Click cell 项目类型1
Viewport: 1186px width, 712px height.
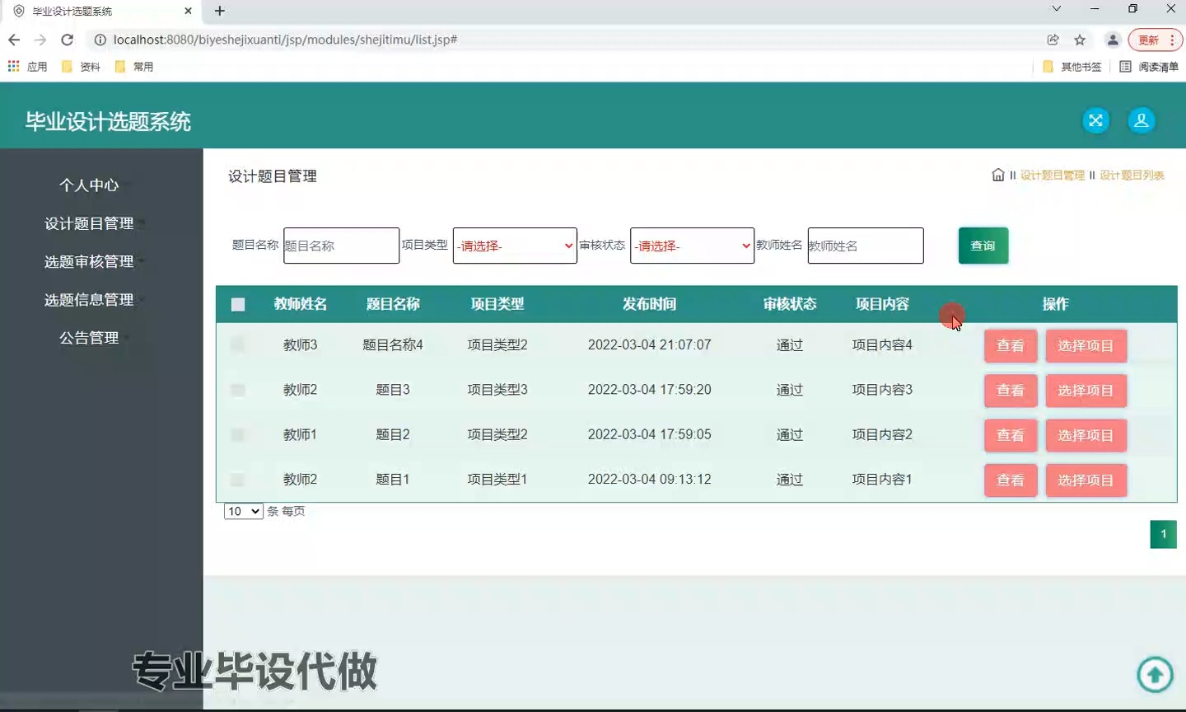497,479
